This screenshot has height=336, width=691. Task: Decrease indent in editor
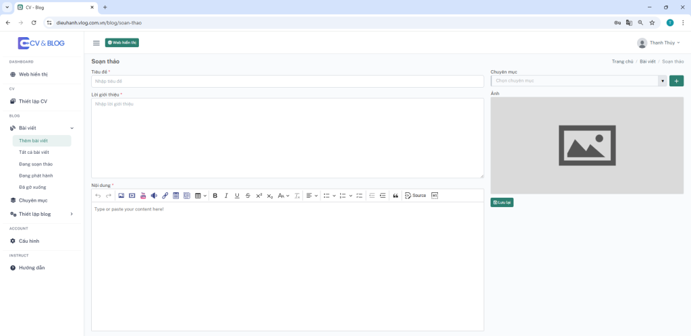[372, 196]
